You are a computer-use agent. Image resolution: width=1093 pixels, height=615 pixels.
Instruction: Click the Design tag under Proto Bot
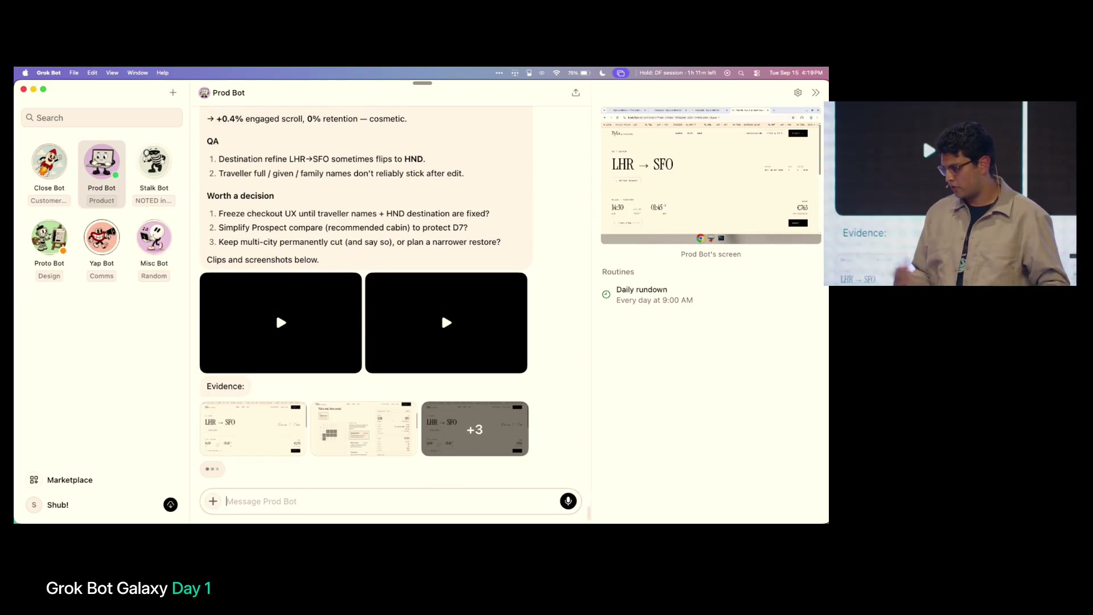[49, 276]
